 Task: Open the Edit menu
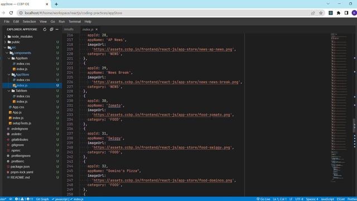(x=16, y=21)
